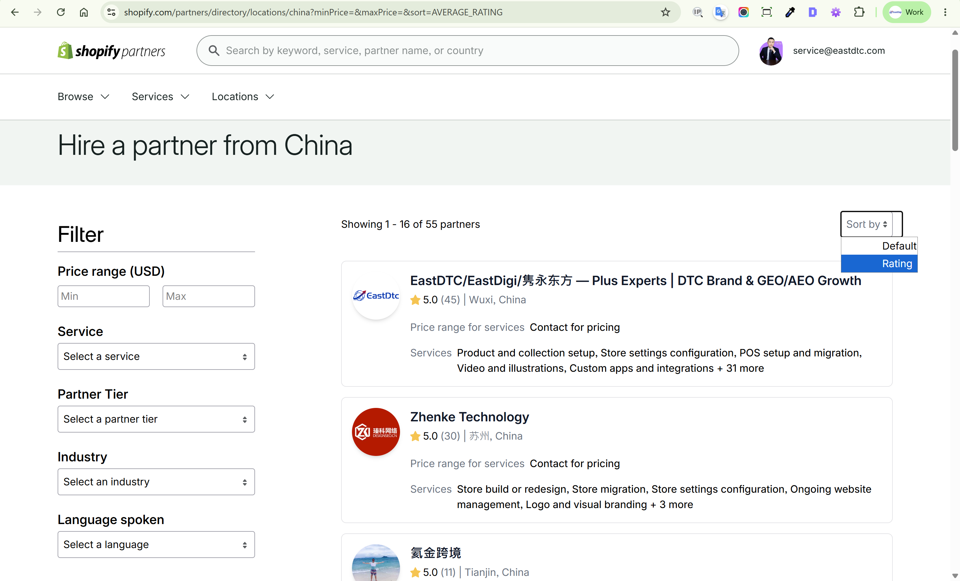Expand the Locations menu

coord(243,97)
